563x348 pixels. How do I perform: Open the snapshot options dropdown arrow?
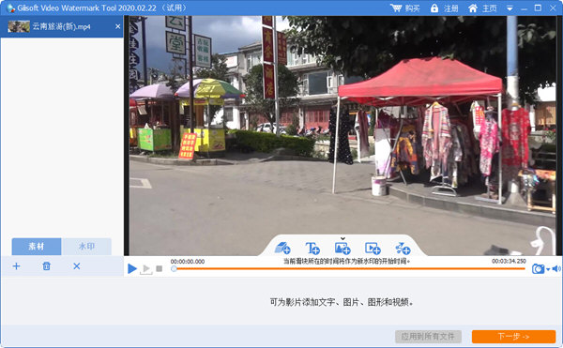pyautogui.click(x=548, y=269)
